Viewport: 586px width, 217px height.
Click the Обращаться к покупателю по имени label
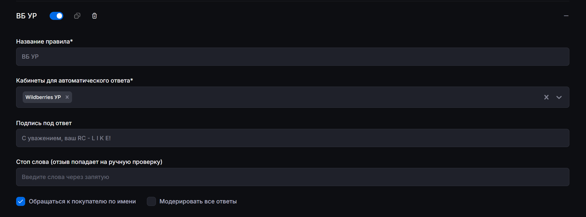[82, 201]
